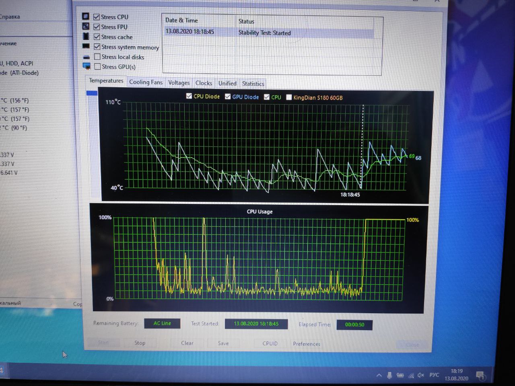Show hidden tray icons chevron

click(379, 376)
